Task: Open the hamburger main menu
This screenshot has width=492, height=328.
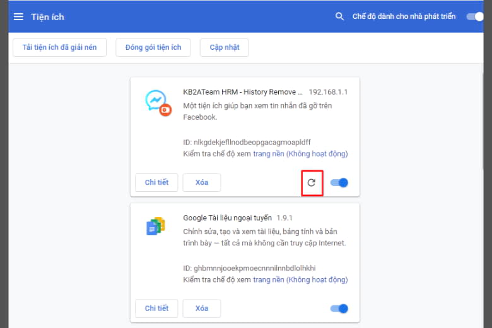Action: pos(18,16)
